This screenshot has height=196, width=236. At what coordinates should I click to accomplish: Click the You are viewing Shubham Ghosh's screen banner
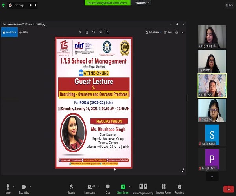[x=107, y=3]
